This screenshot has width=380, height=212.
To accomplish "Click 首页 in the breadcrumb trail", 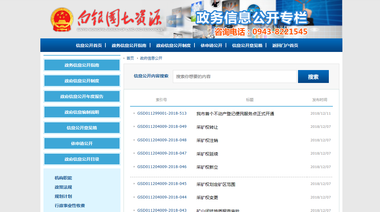I will click(130, 58).
